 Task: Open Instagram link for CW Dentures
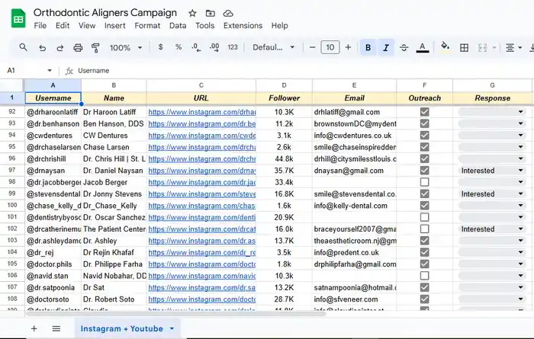point(202,136)
